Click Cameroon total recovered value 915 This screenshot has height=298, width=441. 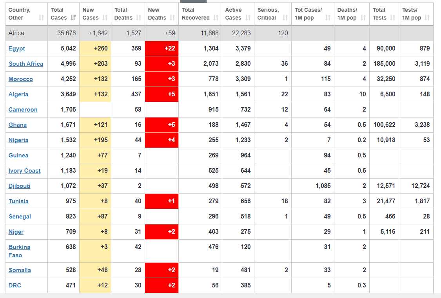click(x=214, y=110)
